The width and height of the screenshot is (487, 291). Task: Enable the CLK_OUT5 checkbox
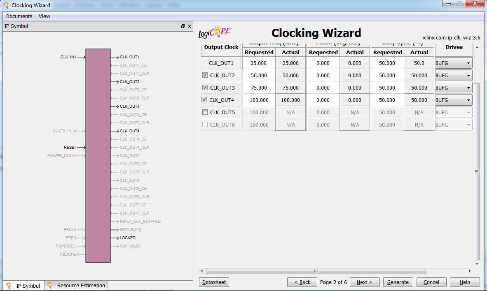coord(205,112)
